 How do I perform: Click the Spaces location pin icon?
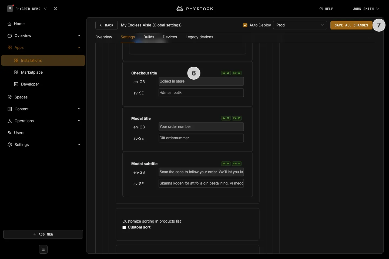click(10, 97)
